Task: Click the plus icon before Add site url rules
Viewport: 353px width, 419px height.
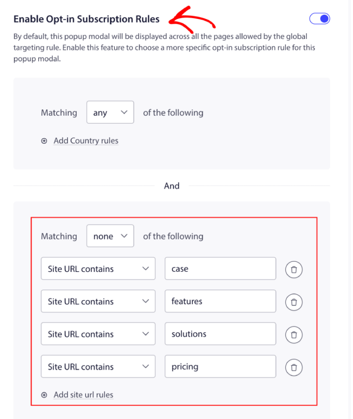Action: tap(44, 395)
